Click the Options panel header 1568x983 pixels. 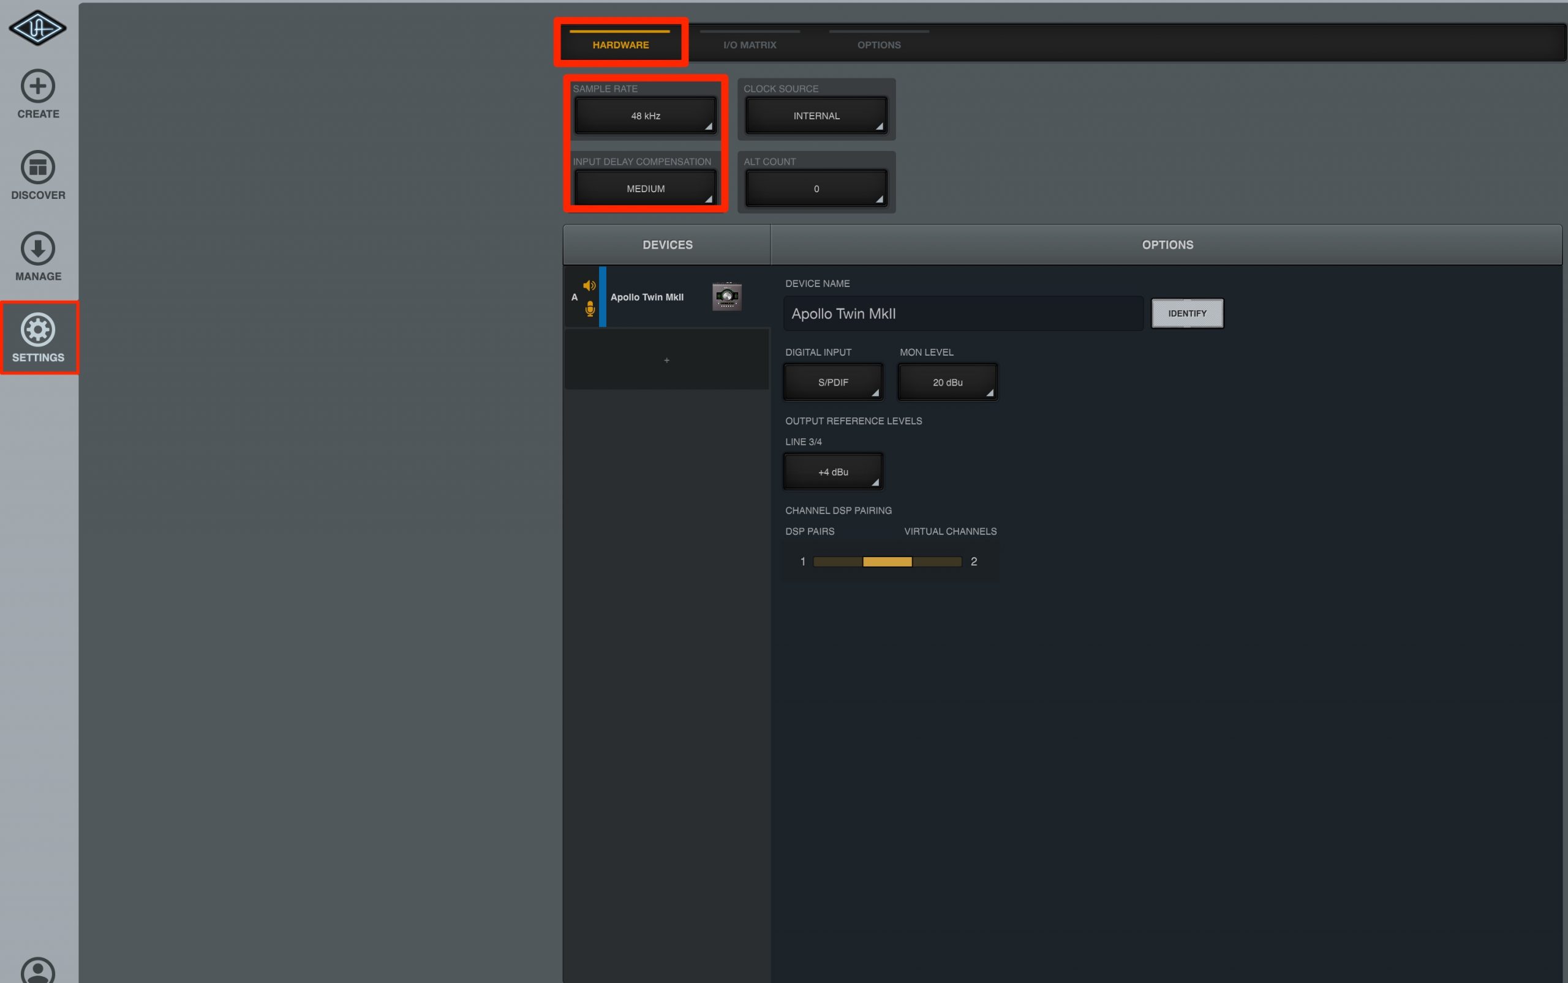[x=1167, y=245]
